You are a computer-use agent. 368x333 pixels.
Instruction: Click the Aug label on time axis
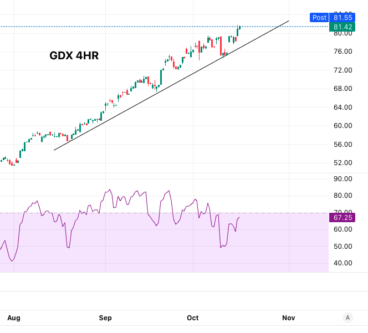click(14, 317)
